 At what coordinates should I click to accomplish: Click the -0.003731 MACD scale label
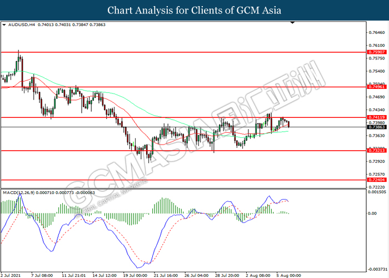pyautogui.click(x=377, y=268)
